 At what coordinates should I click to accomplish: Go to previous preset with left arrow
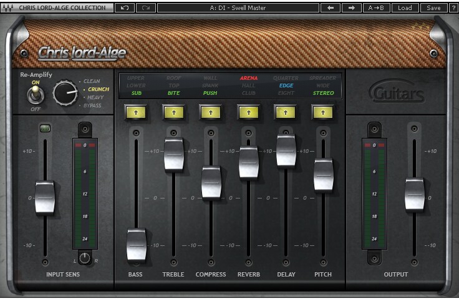(x=331, y=8)
